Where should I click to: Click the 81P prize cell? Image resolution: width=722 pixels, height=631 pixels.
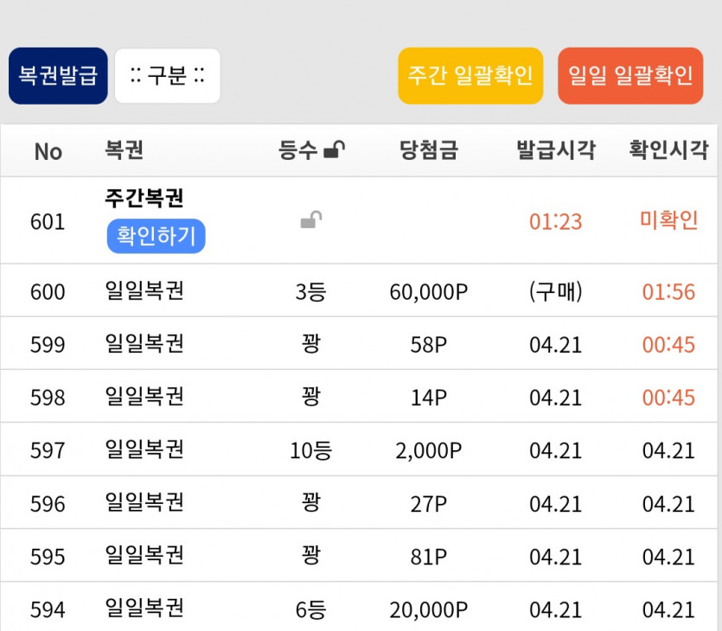click(x=429, y=557)
